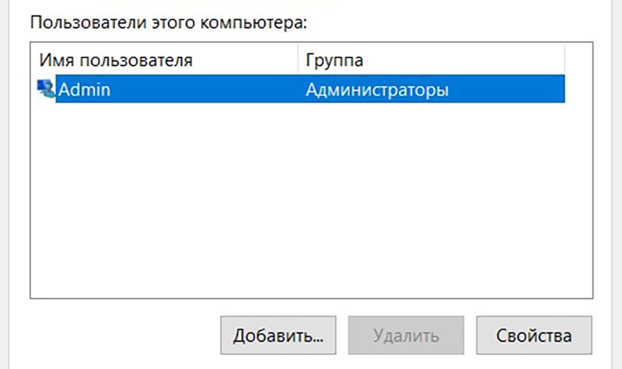Viewport: 622px width, 369px height.
Task: Click the Пользователи этого компьютера label
Action: tap(169, 23)
